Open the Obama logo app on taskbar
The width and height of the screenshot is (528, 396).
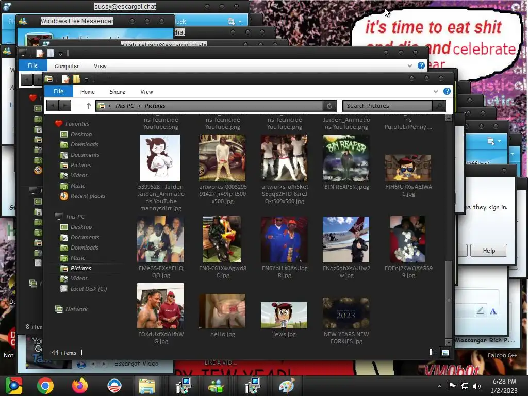pyautogui.click(x=114, y=386)
